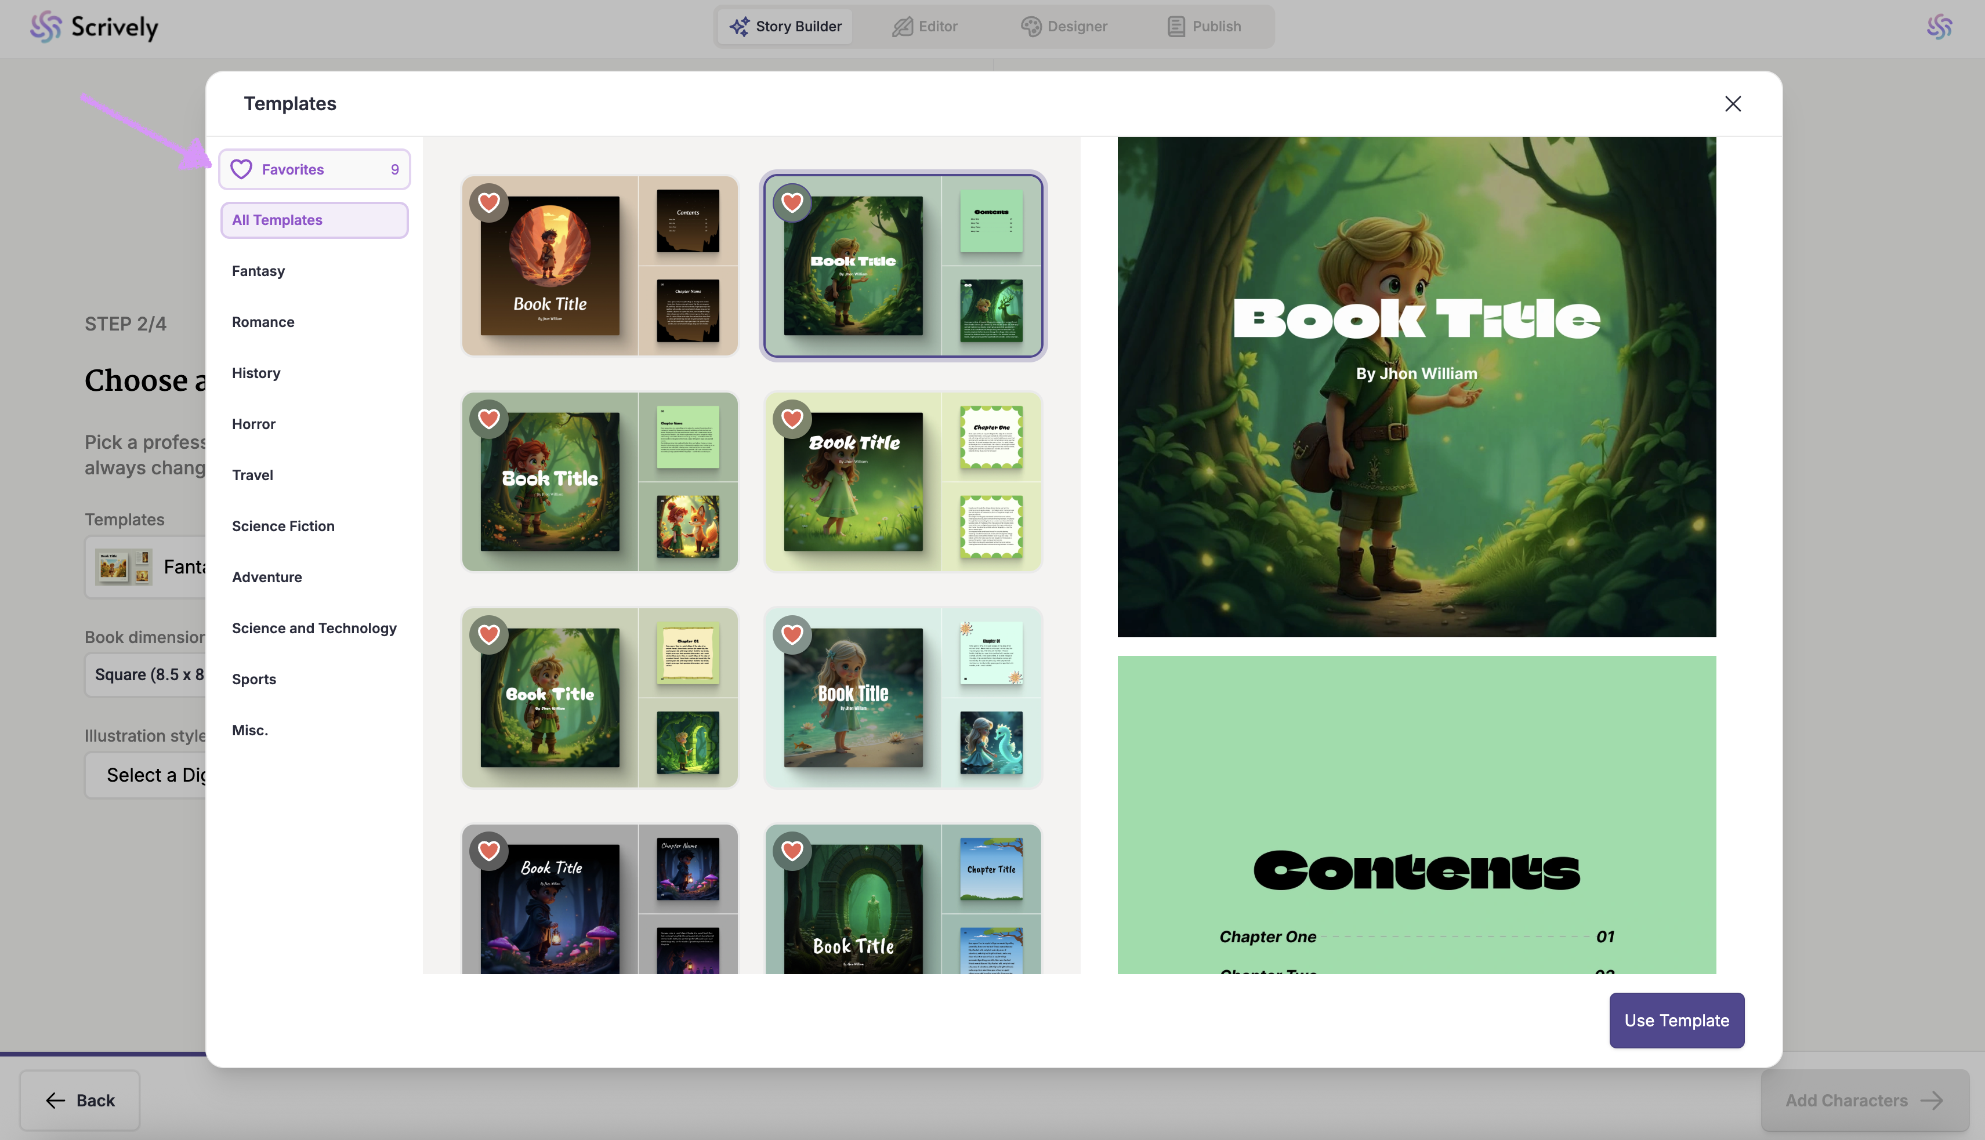Close the Templates dialog
The width and height of the screenshot is (1985, 1140).
pyautogui.click(x=1732, y=104)
